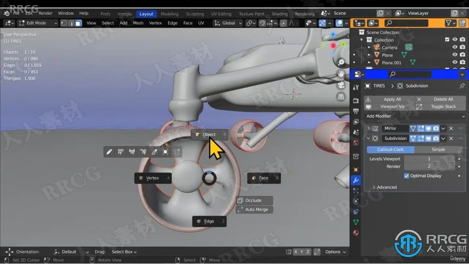The height and width of the screenshot is (264, 469).
Task: Click the Blender logo menu icon
Action: [7, 13]
